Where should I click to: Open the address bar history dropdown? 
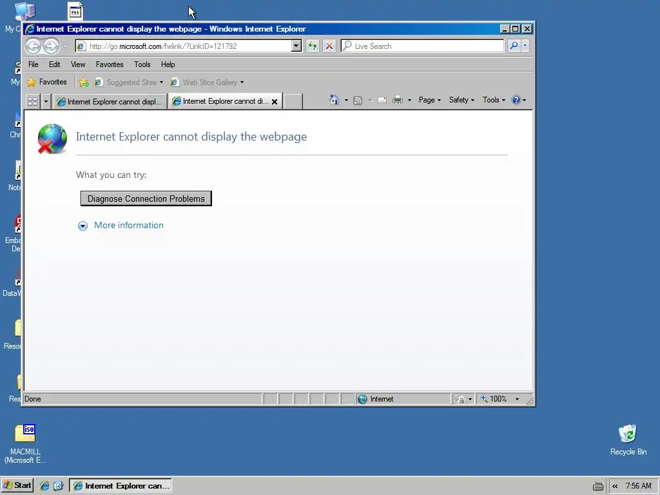pyautogui.click(x=296, y=46)
